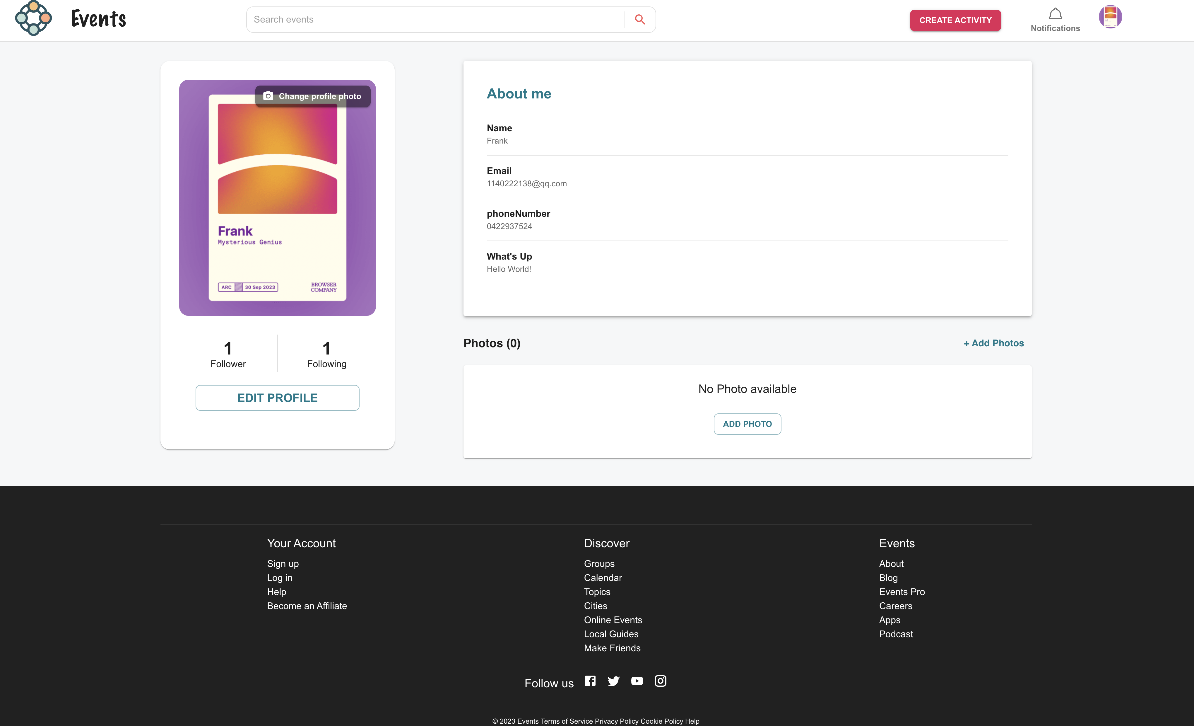Open the Notifications bell
The height and width of the screenshot is (726, 1194).
pos(1055,14)
